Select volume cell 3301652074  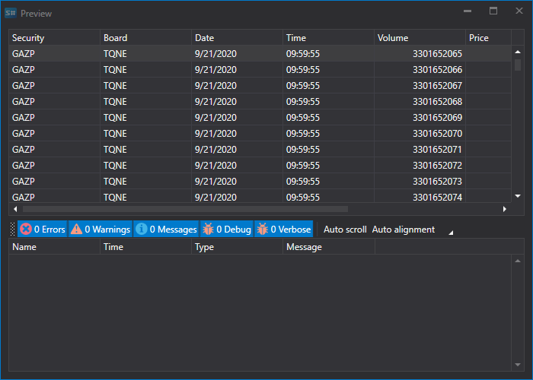coord(420,196)
